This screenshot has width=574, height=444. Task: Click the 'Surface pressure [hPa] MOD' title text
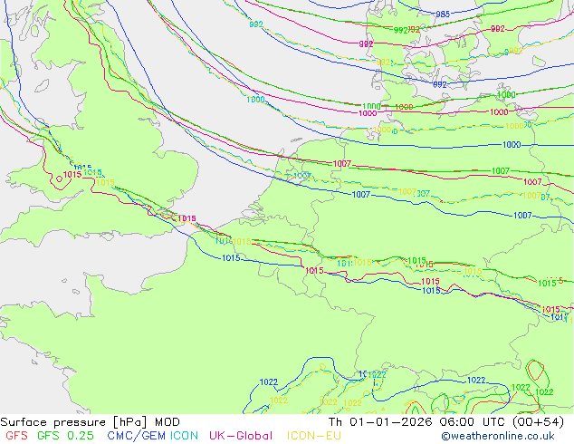click(x=90, y=422)
